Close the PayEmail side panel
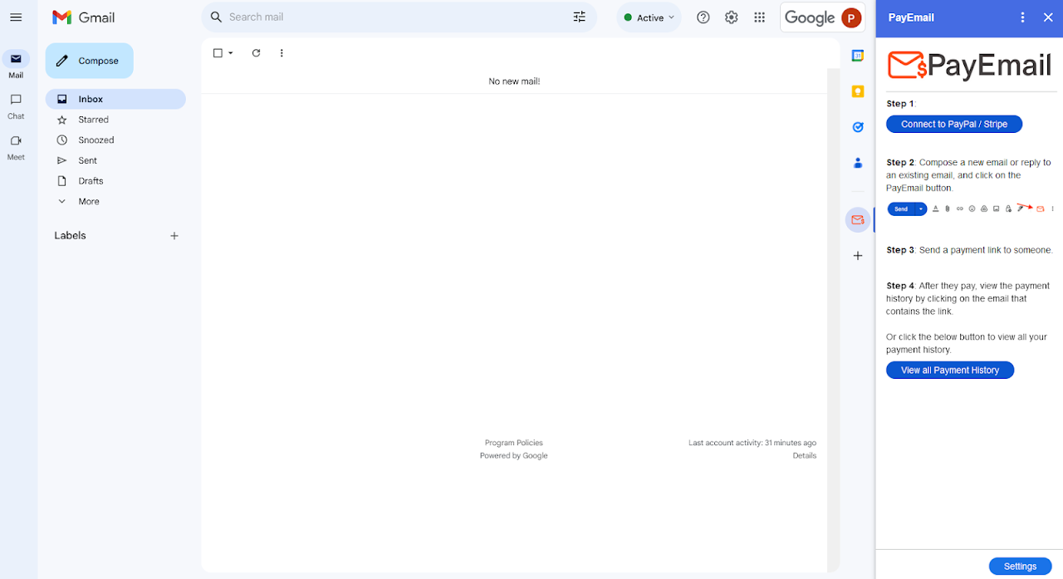Image resolution: width=1063 pixels, height=579 pixels. [1048, 17]
